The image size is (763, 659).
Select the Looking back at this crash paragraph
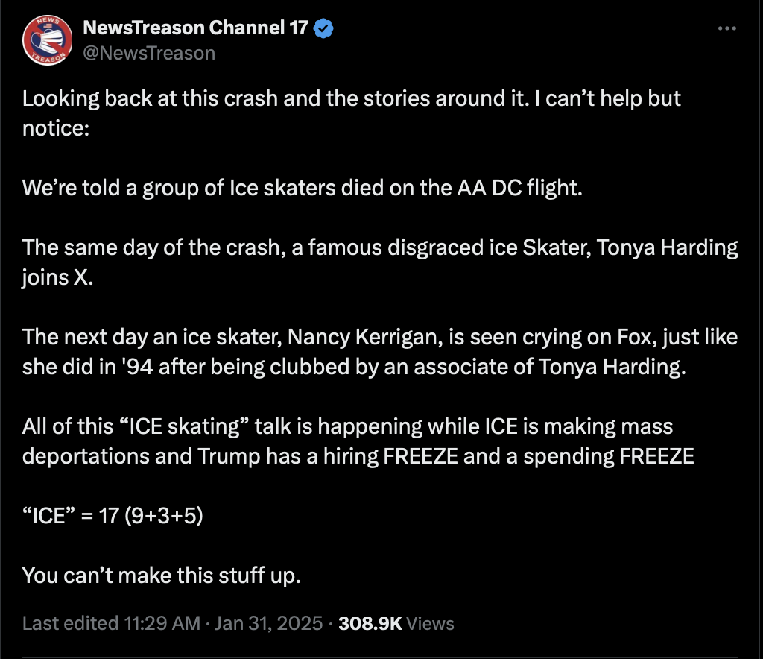pos(352,113)
